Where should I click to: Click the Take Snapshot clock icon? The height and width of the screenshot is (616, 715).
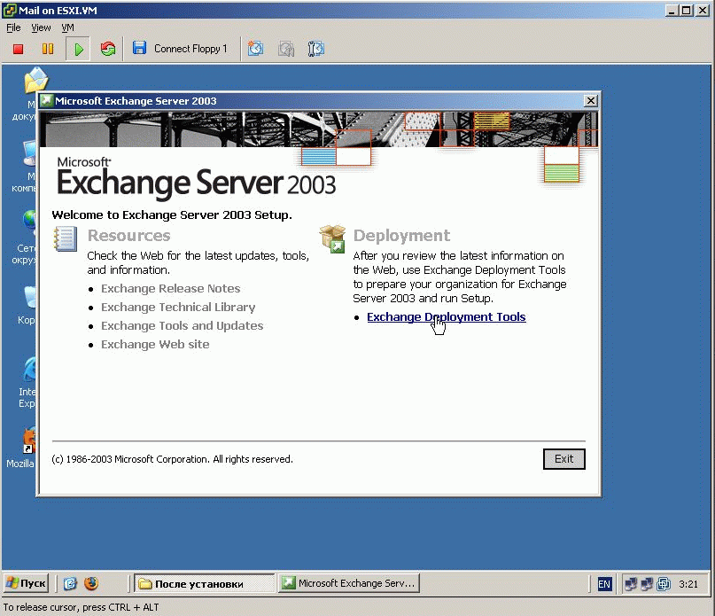pos(255,49)
